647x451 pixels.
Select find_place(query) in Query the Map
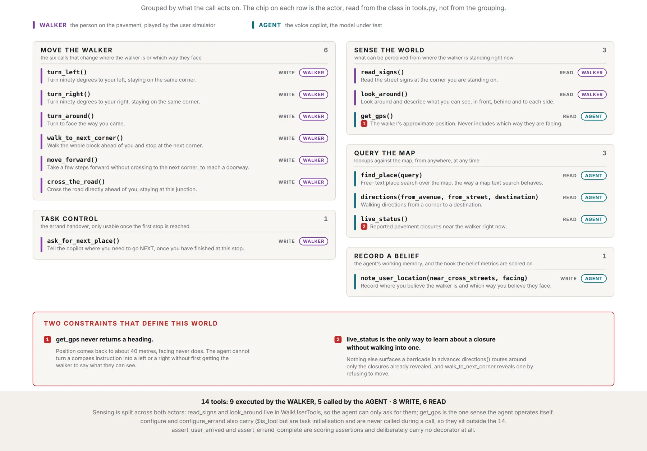(391, 175)
